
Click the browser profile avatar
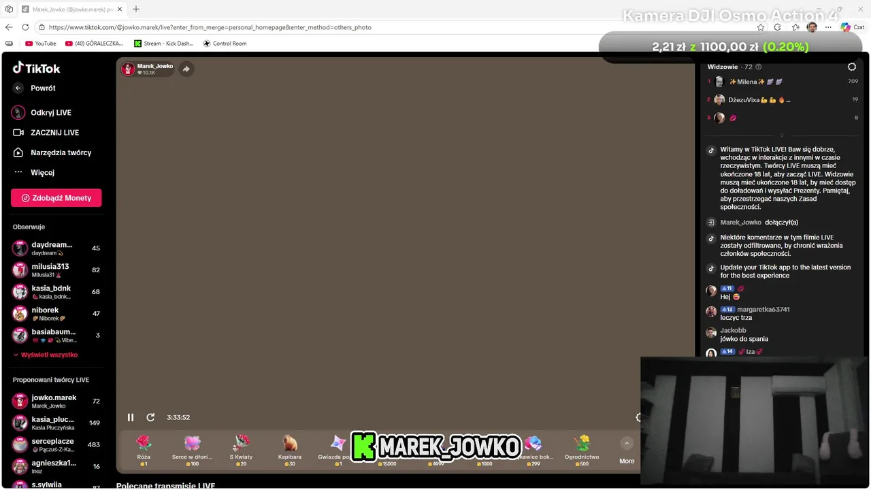[812, 27]
